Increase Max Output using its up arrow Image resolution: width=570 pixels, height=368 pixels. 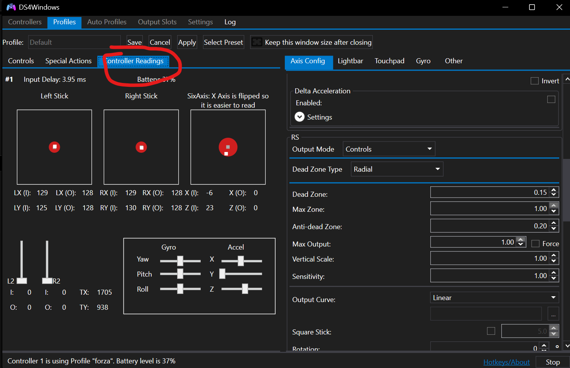(521, 239)
